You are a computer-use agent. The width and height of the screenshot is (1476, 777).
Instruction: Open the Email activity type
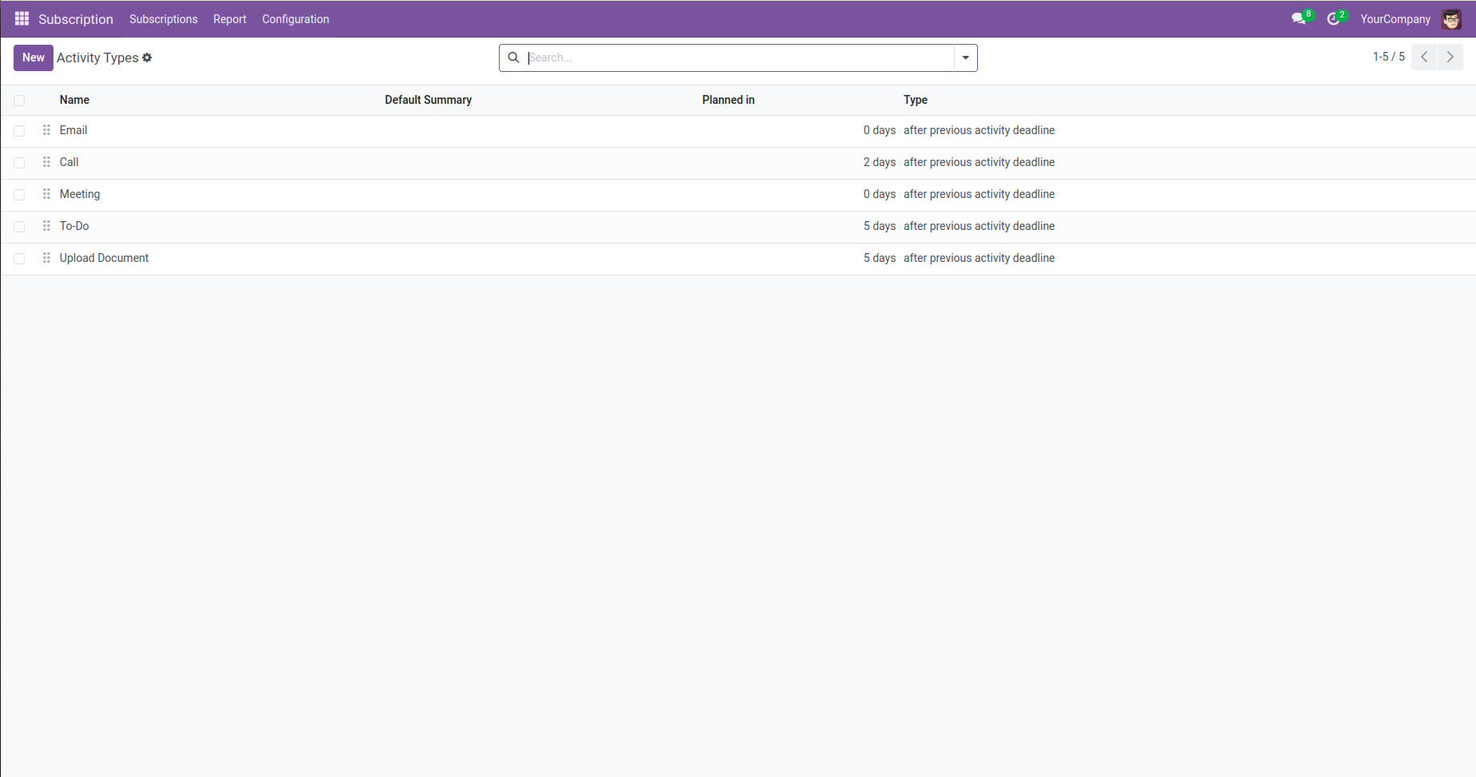point(73,130)
